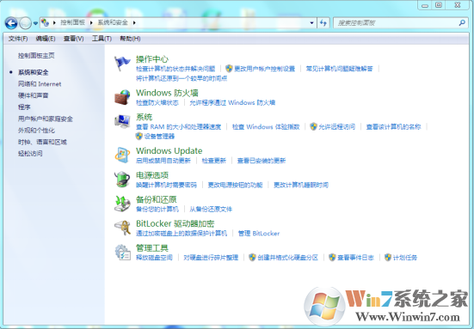Select 系统和安全 in the sidebar
The height and width of the screenshot is (329, 474).
[x=34, y=72]
